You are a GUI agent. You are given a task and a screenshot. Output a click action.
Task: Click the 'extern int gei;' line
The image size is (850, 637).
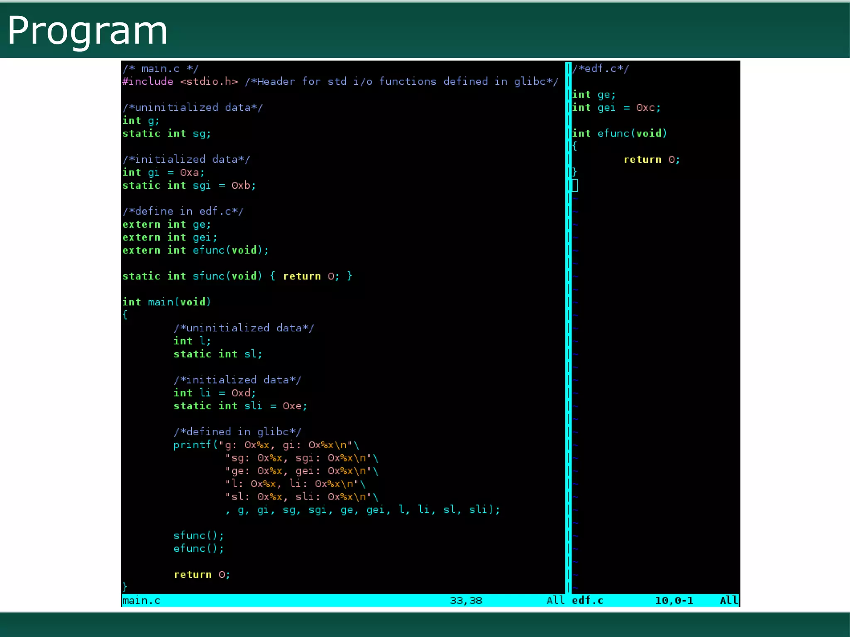(x=170, y=237)
